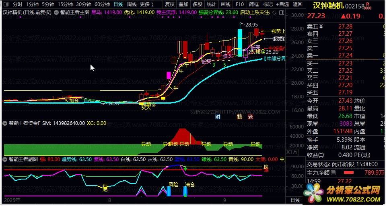Click the 【牛熊分界 line label

click(x=274, y=59)
